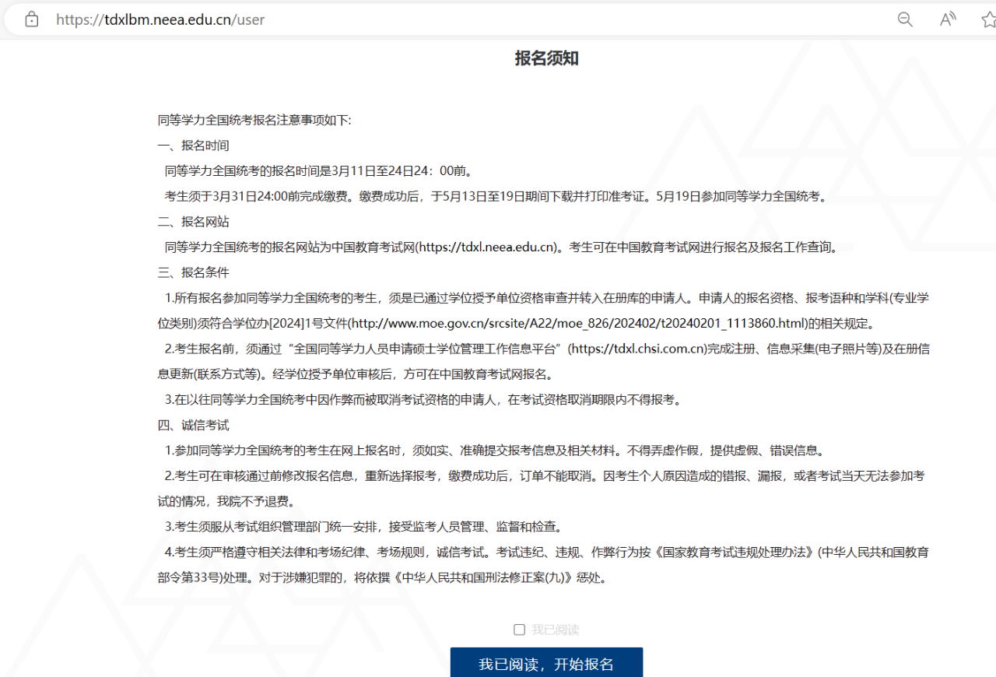Click the 报名须知 heading
Viewport: 996px width, 677px height.
(x=546, y=58)
